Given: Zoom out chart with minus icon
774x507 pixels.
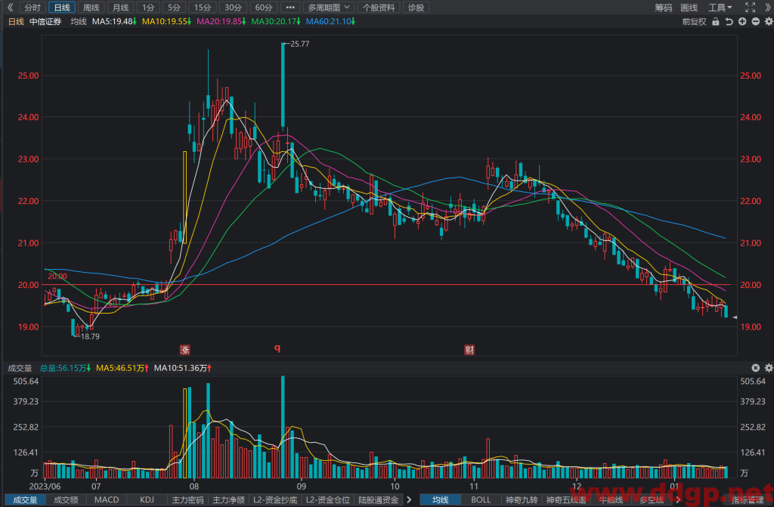Looking at the screenshot, I should click(756, 22).
